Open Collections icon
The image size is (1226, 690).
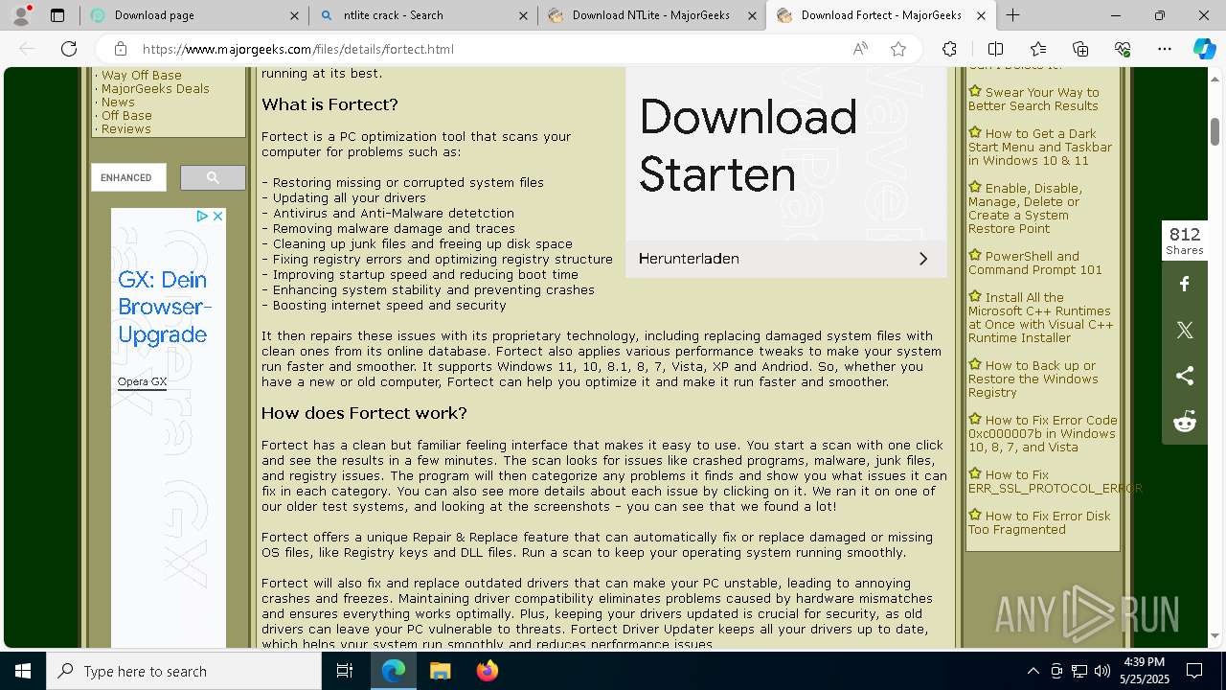pos(1080,49)
